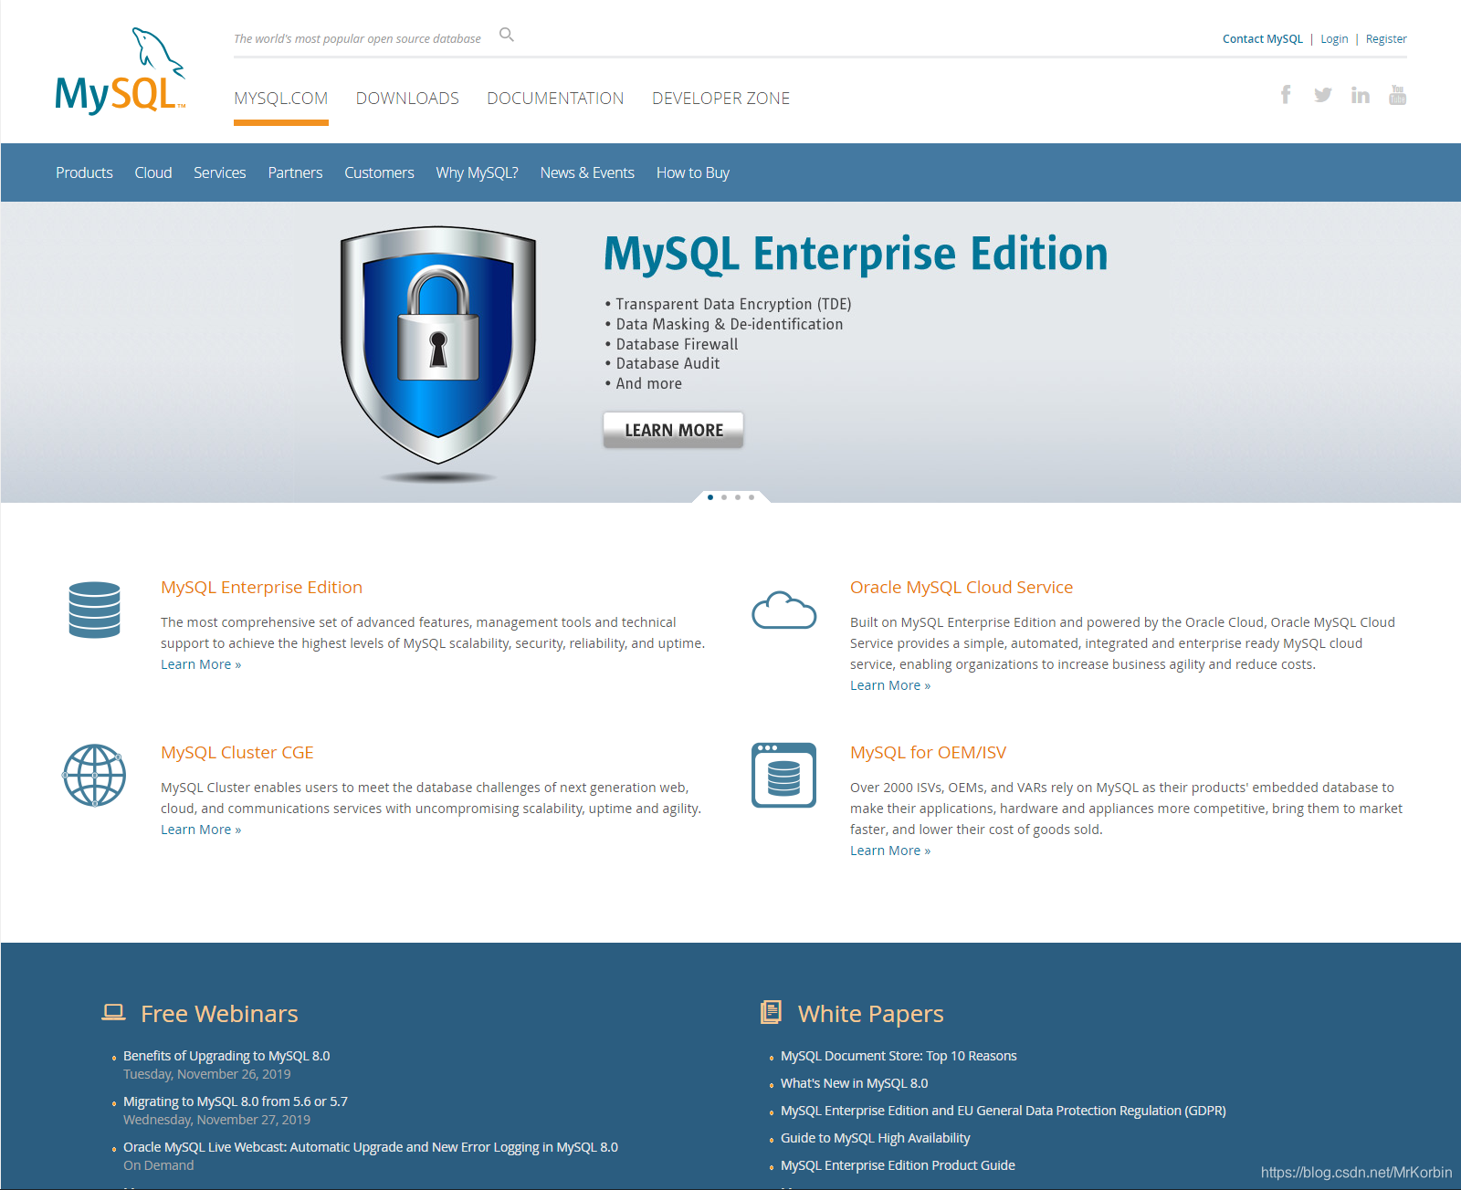Open the DEVELOPER ZONE tab
The height and width of the screenshot is (1190, 1461).
721,99
